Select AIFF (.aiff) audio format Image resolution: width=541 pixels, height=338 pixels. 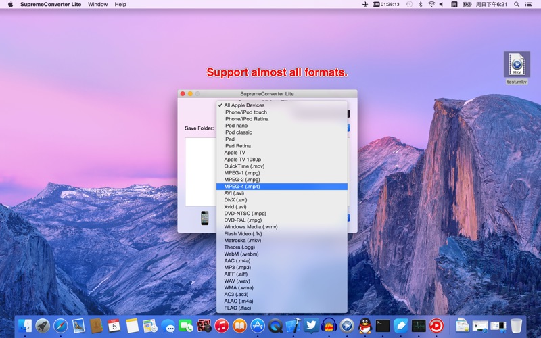click(281, 274)
